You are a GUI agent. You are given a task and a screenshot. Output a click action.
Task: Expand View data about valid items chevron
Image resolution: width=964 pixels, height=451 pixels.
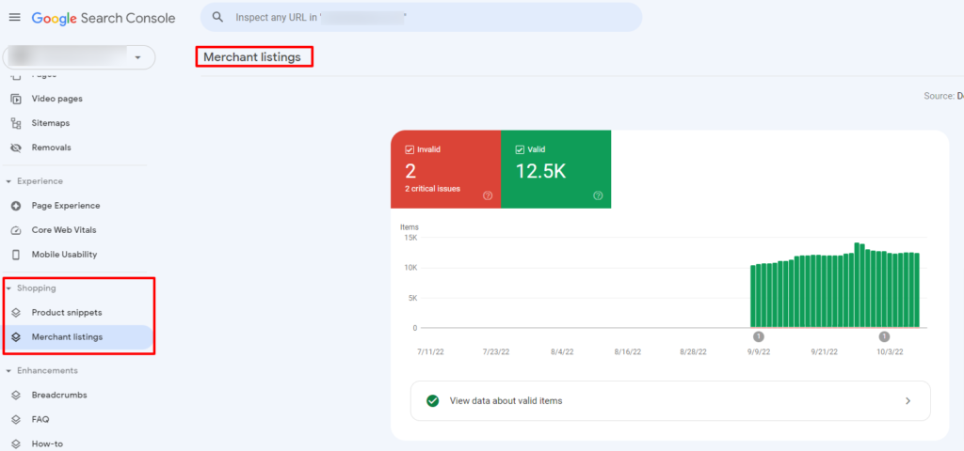908,400
